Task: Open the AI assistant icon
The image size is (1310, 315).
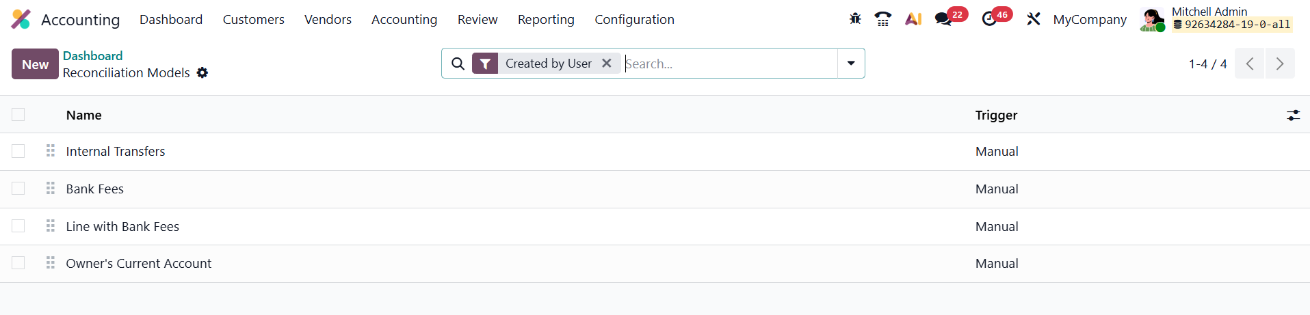Action: (x=913, y=19)
